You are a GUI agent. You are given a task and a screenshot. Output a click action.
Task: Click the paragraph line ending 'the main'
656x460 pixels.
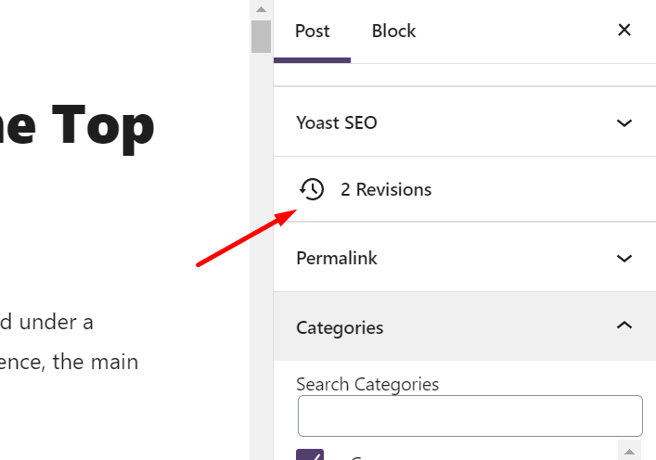coord(70,362)
